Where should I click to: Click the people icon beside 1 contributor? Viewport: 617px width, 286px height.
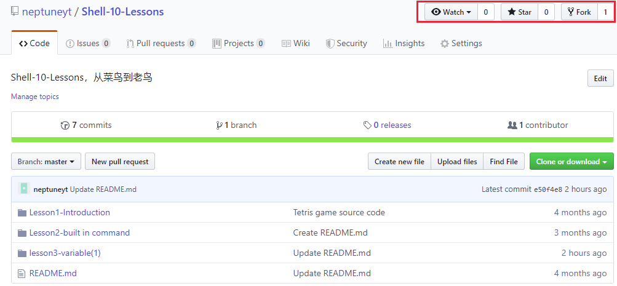pyautogui.click(x=512, y=125)
